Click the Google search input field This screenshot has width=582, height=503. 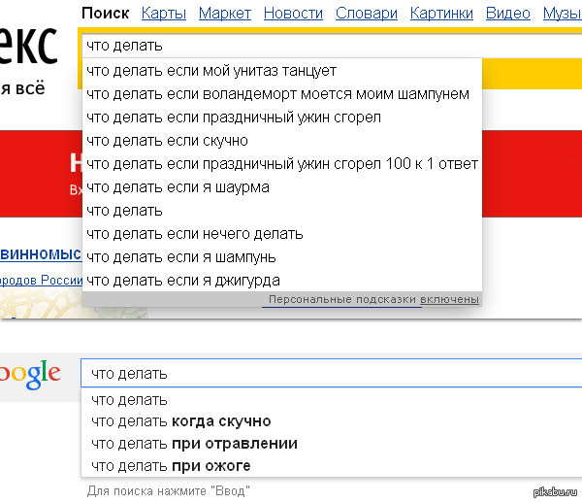[x=330, y=374]
